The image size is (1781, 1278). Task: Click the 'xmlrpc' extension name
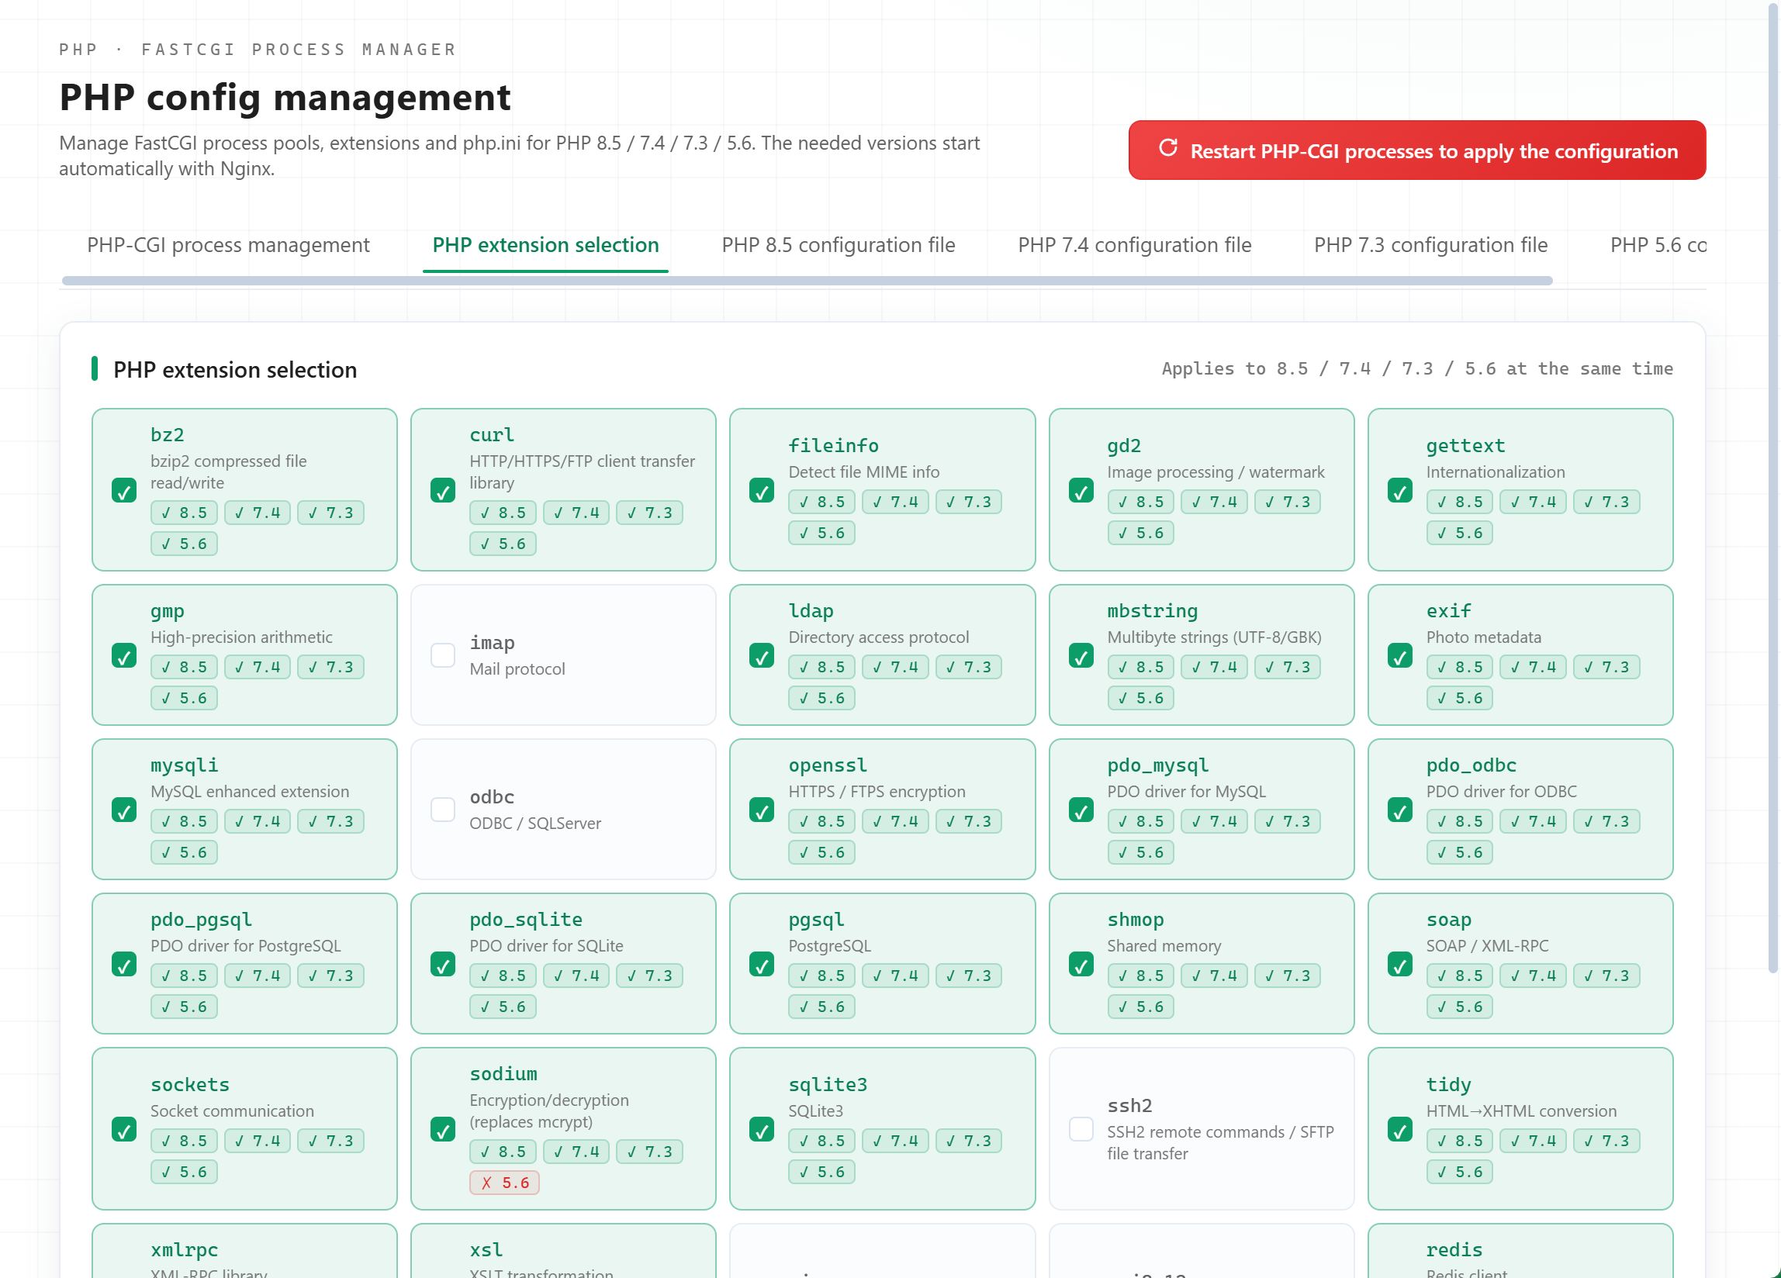tap(185, 1250)
